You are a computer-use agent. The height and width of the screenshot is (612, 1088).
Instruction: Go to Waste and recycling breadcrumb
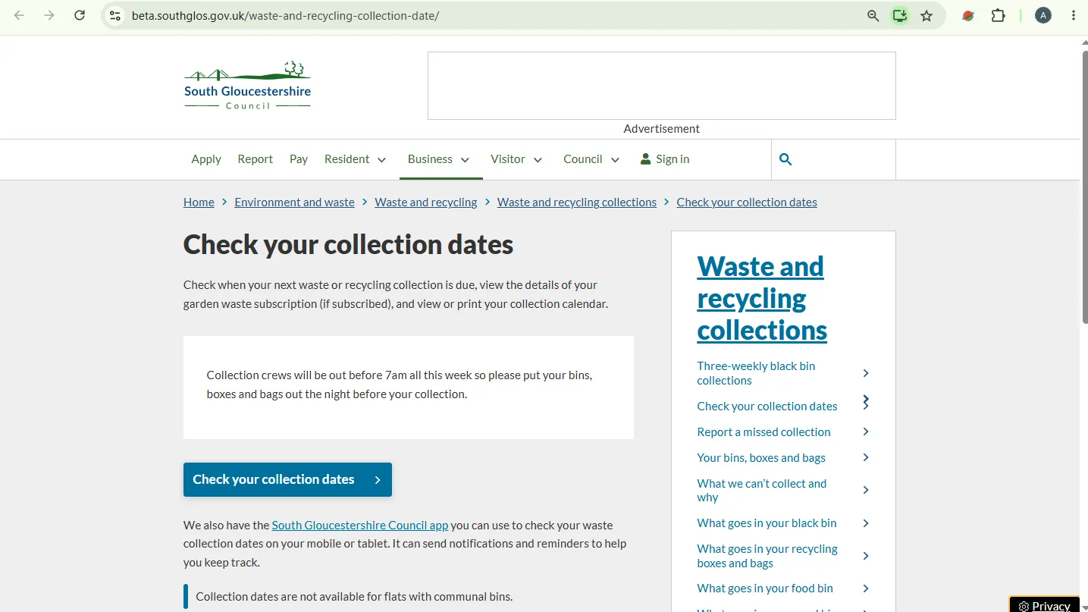coord(426,202)
